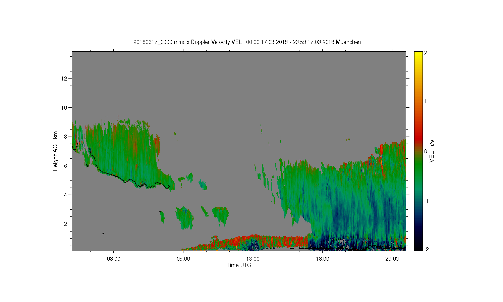Click the 'Time UTC' x-axis label
This screenshot has height=302, width=503.
[x=239, y=265]
